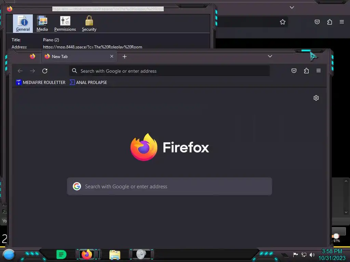This screenshot has width=350, height=262.
Task: Open MEDIAFIRE ROULETTER bookmark
Action: tap(41, 83)
